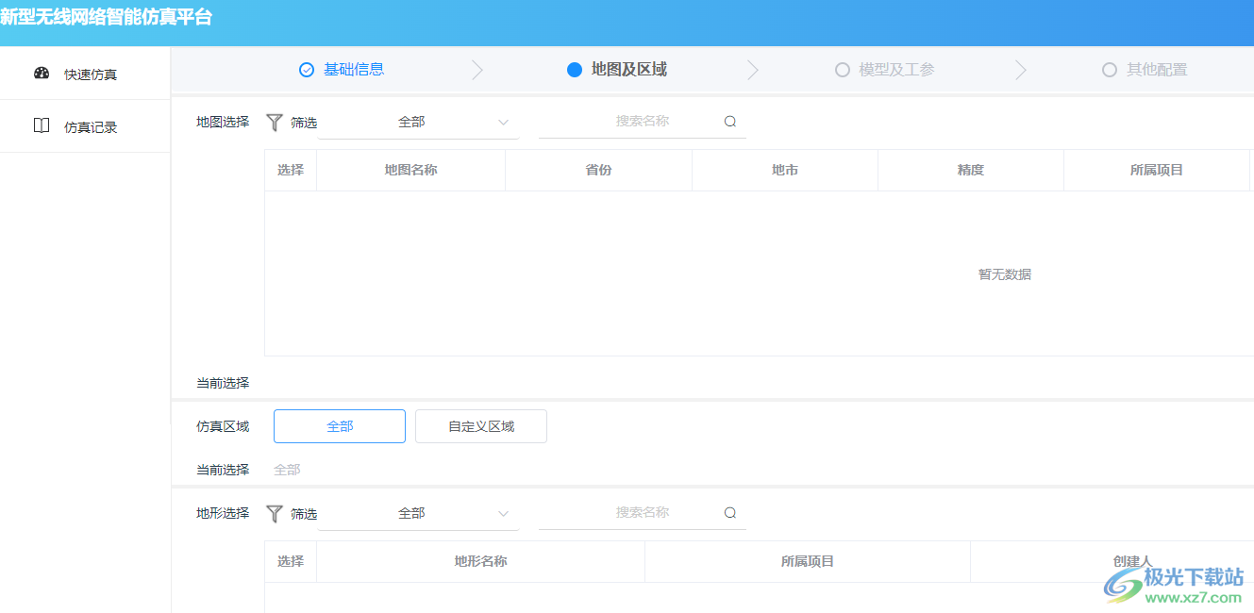This screenshot has width=1254, height=613.
Task: Select the 模型及工参 step circle
Action: (843, 69)
